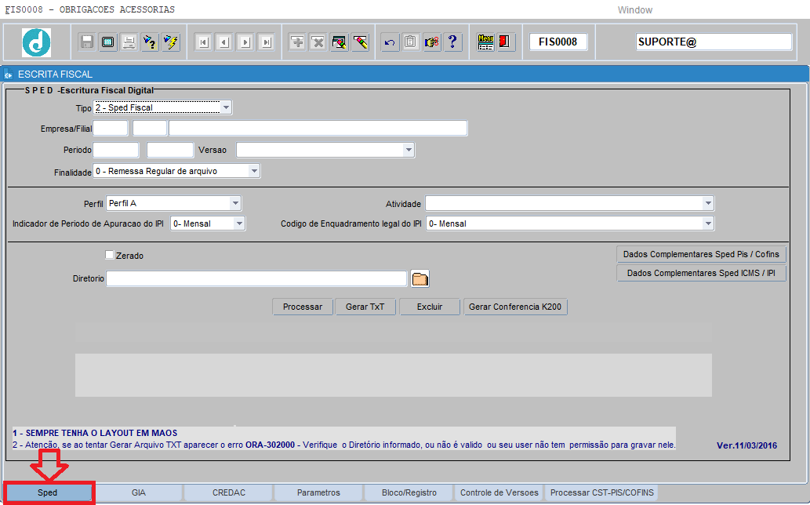Open Indicador de Periodo de Apuracao dropdown

tap(238, 223)
